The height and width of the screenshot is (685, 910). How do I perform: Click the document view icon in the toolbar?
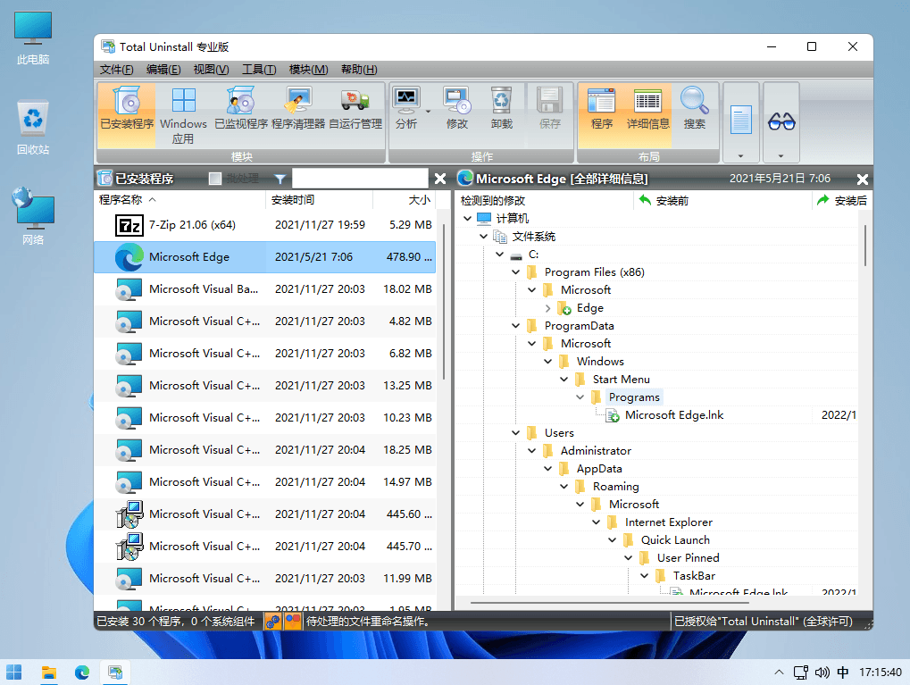[x=741, y=119]
